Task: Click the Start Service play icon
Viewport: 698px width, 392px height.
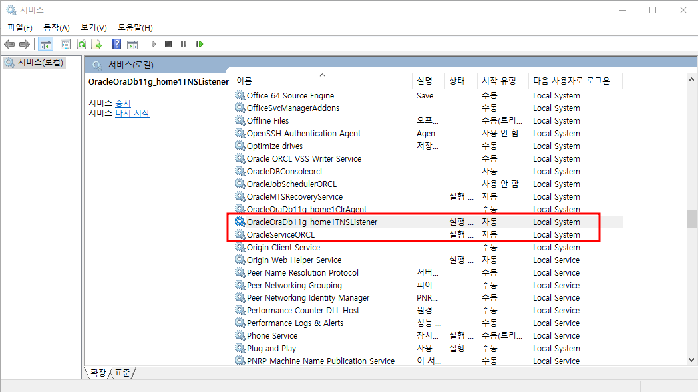Action: click(154, 44)
